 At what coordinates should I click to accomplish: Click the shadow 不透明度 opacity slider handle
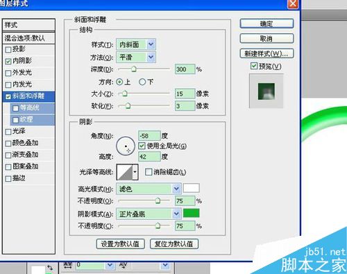(x=158, y=225)
